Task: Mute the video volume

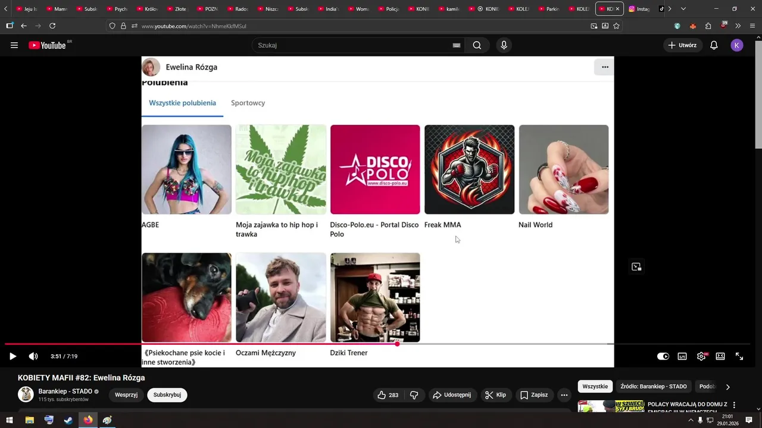Action: (x=33, y=356)
